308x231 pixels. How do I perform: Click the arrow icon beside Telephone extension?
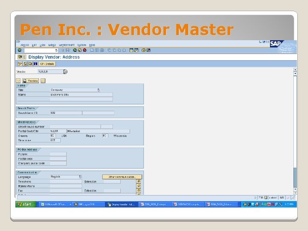click(x=139, y=181)
